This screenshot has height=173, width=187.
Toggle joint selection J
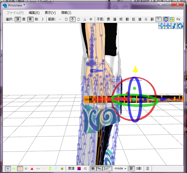[42, 19]
